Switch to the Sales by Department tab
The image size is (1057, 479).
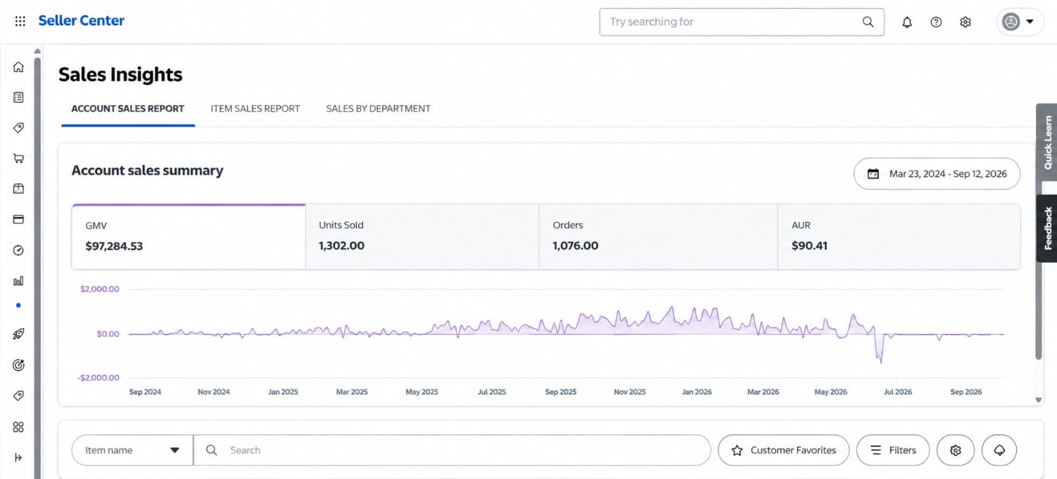click(x=378, y=109)
